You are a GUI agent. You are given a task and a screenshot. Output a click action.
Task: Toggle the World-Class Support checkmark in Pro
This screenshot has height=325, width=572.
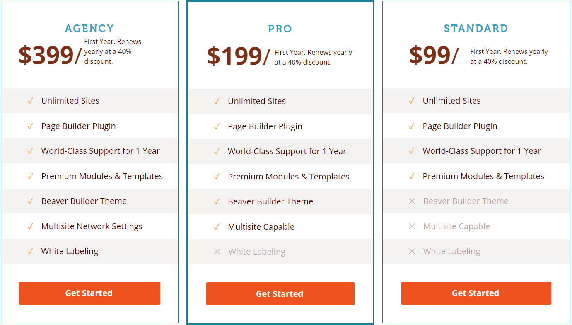pos(217,151)
